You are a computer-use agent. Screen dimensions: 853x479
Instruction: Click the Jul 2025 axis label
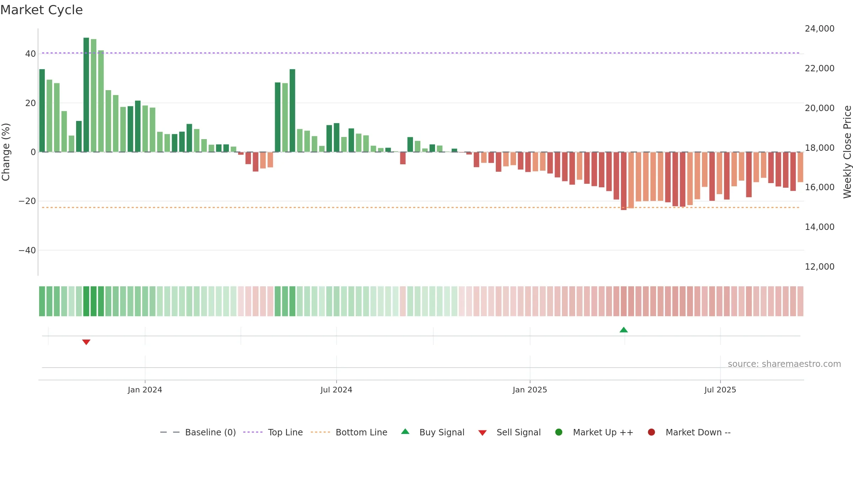pos(720,390)
